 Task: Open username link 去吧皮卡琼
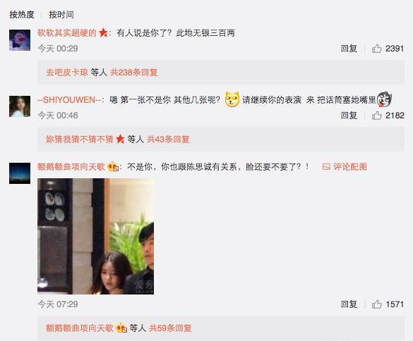point(67,73)
